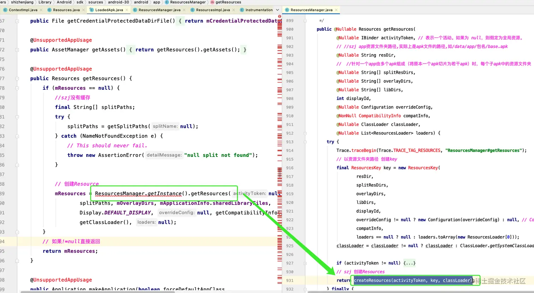
Task: Switch to the Resources.java tab
Action: 66,10
